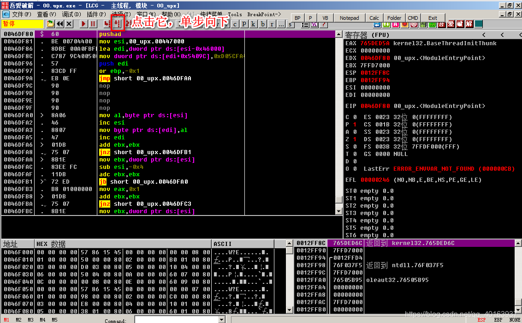
Task: Click the 寄存器 (FPU) register header
Action: (x=367, y=35)
